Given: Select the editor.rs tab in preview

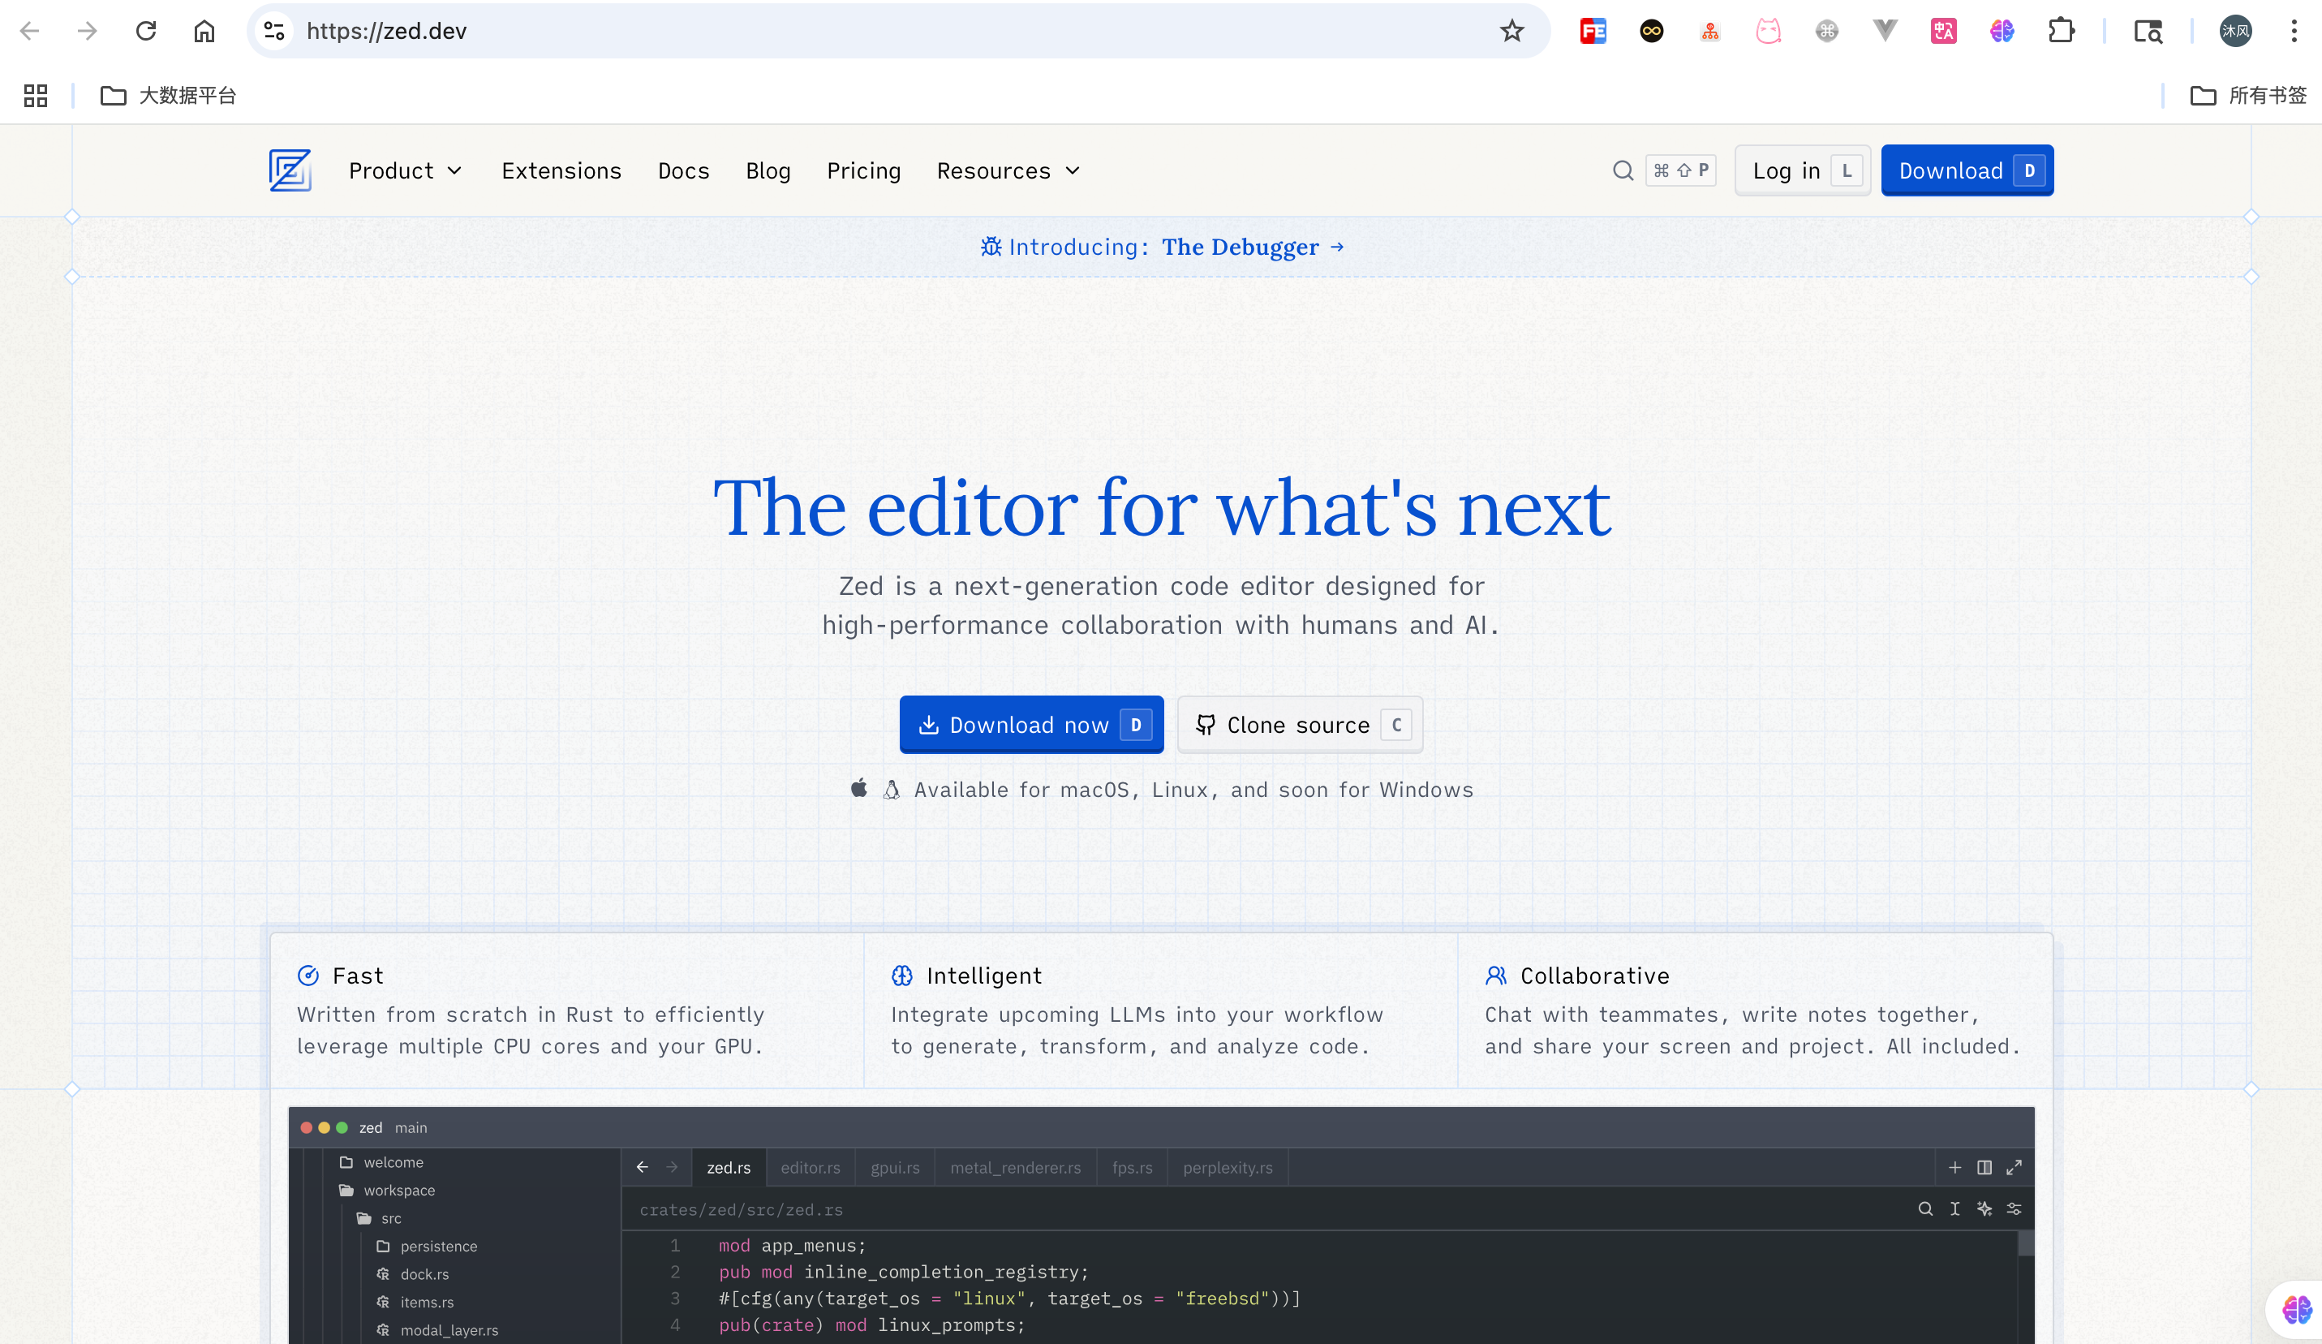Looking at the screenshot, I should 810,1167.
